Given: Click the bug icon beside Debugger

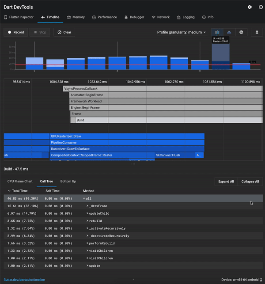Looking at the screenshot, I should (126, 17).
